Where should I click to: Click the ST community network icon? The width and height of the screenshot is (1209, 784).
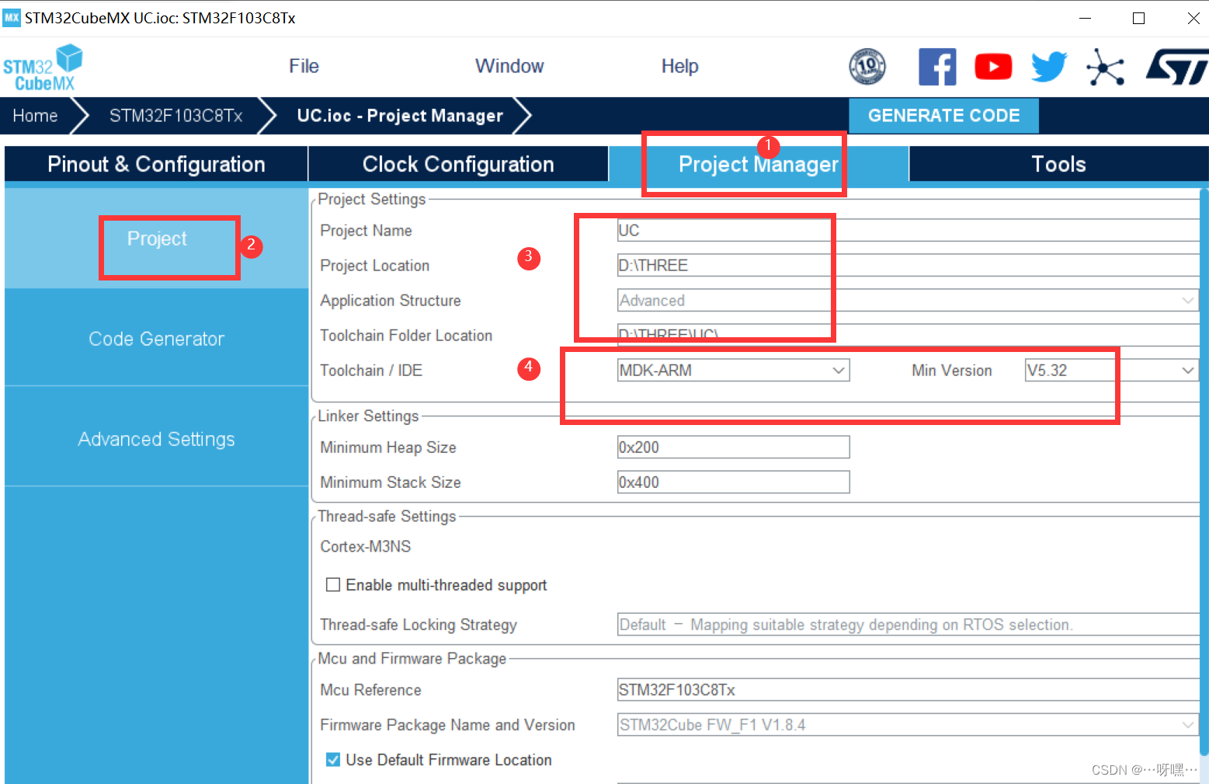(1106, 67)
